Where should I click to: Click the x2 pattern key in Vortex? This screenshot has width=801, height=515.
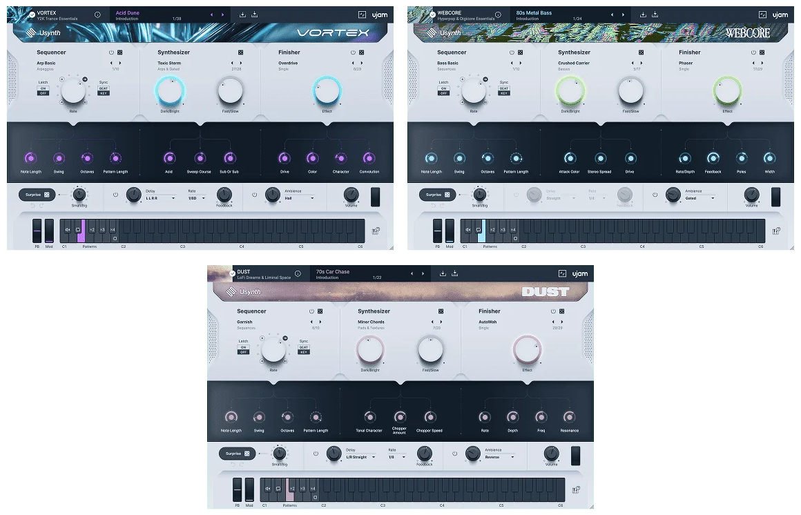[92, 230]
